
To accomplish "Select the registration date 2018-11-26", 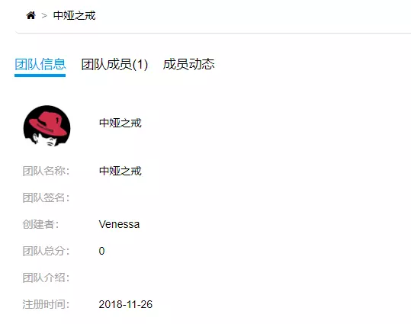I will [x=126, y=305].
